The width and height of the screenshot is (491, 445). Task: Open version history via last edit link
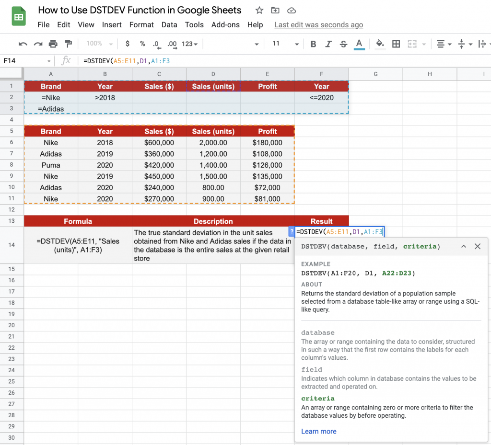pyautogui.click(x=318, y=25)
